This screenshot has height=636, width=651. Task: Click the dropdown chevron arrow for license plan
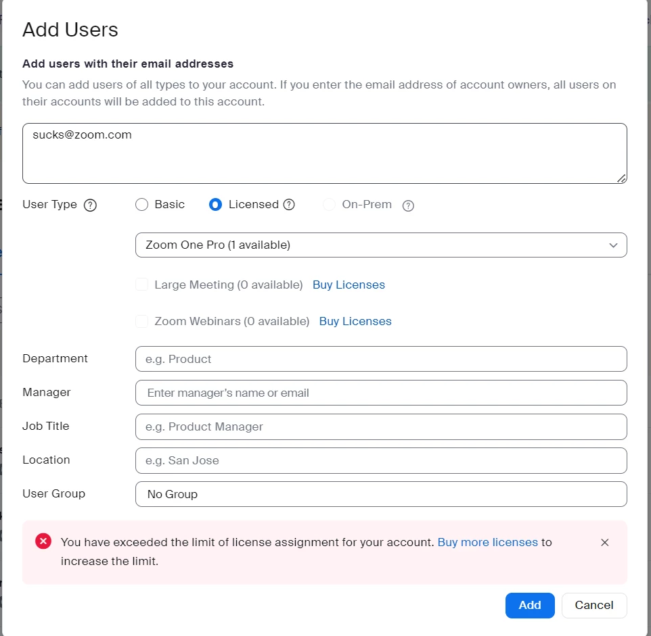pyautogui.click(x=613, y=245)
